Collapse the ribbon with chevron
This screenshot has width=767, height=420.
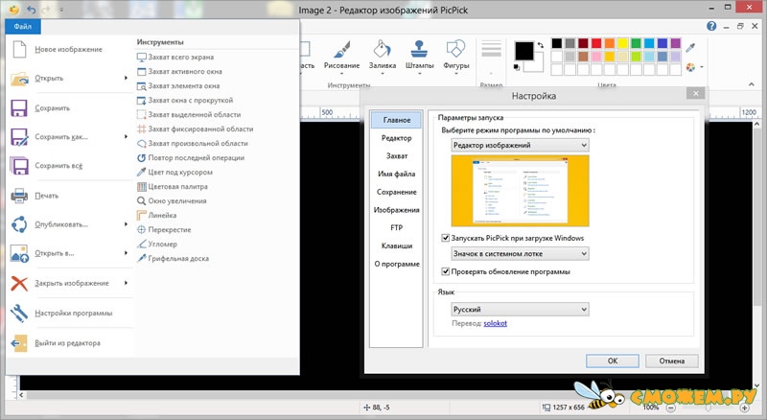752,84
